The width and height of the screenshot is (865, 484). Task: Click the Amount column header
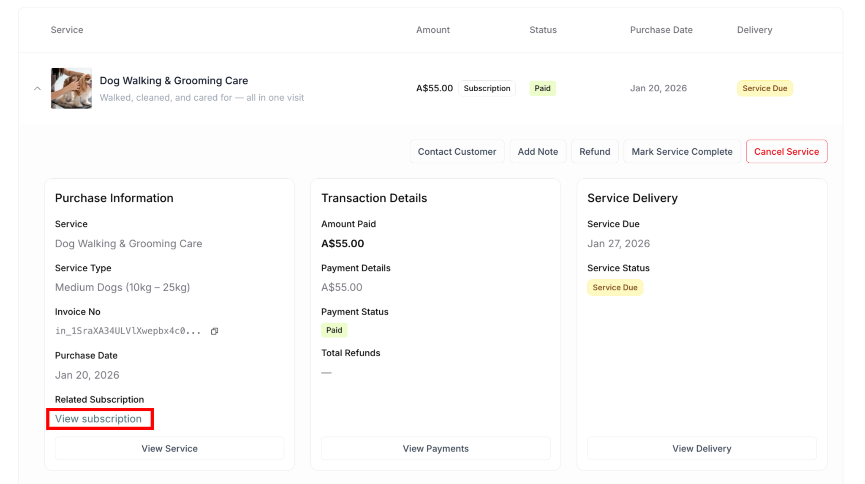click(433, 30)
